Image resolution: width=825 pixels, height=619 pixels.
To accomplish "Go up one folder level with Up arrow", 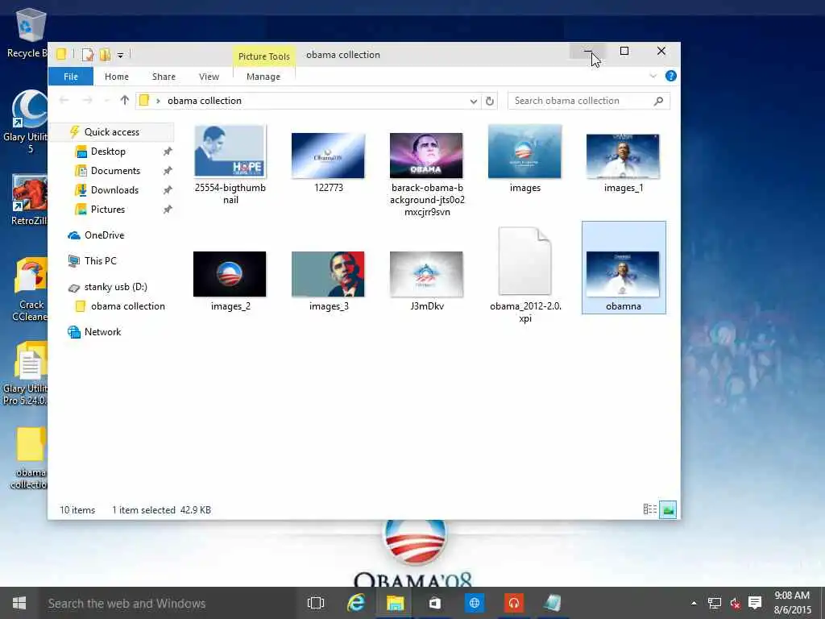I will [x=124, y=100].
